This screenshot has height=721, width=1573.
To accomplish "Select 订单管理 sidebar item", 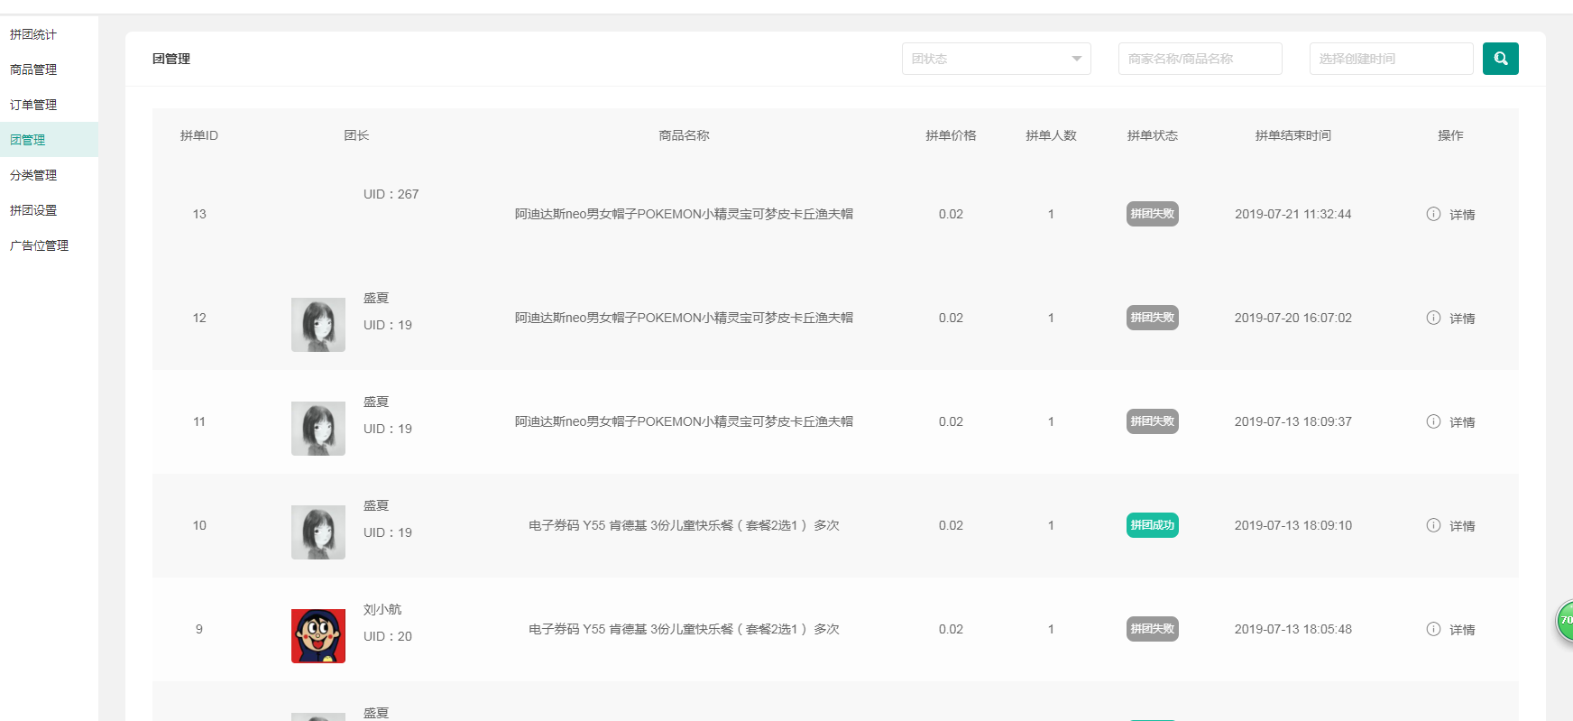I will click(33, 105).
